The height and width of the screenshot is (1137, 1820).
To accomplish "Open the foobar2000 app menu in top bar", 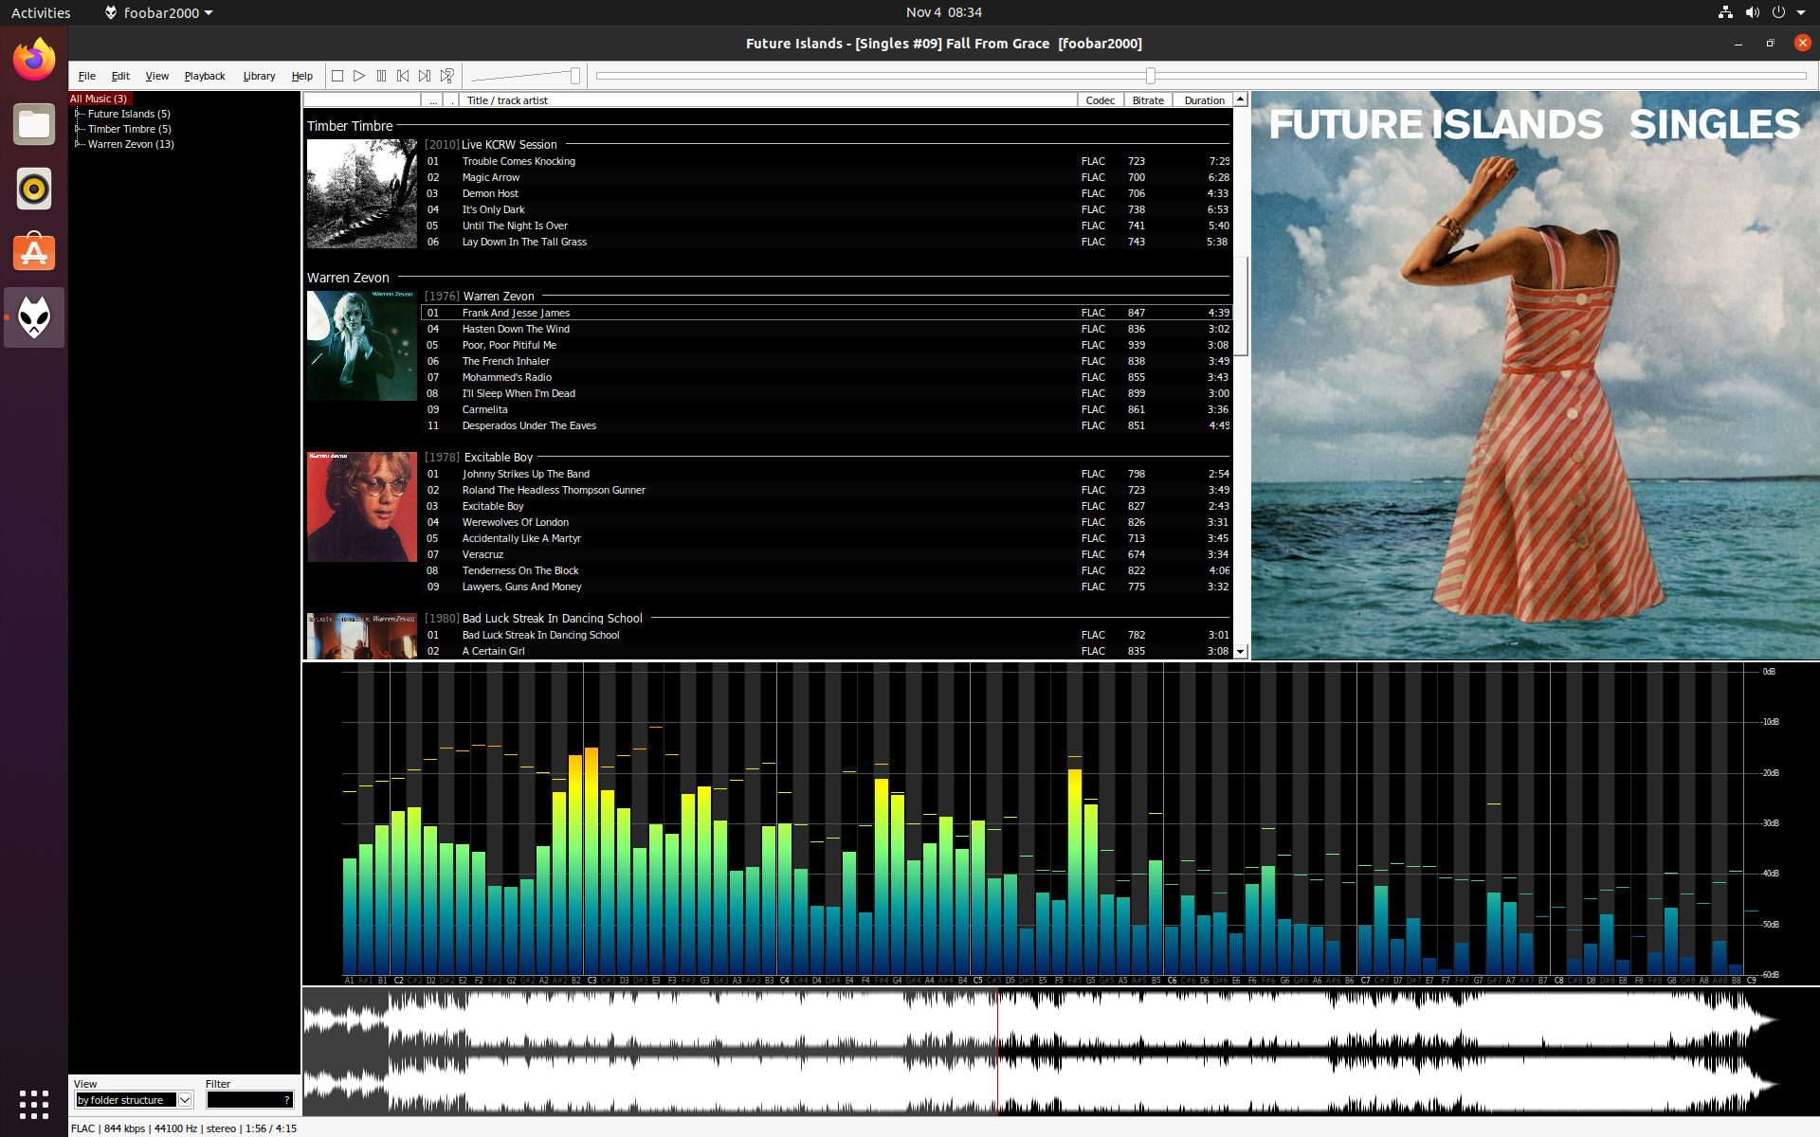I will tap(159, 12).
